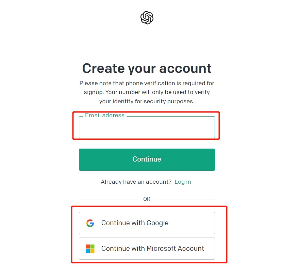Screen dimensions: 299x274
Task: Click the Microsoft four-square logo icon
Action: [x=90, y=248]
